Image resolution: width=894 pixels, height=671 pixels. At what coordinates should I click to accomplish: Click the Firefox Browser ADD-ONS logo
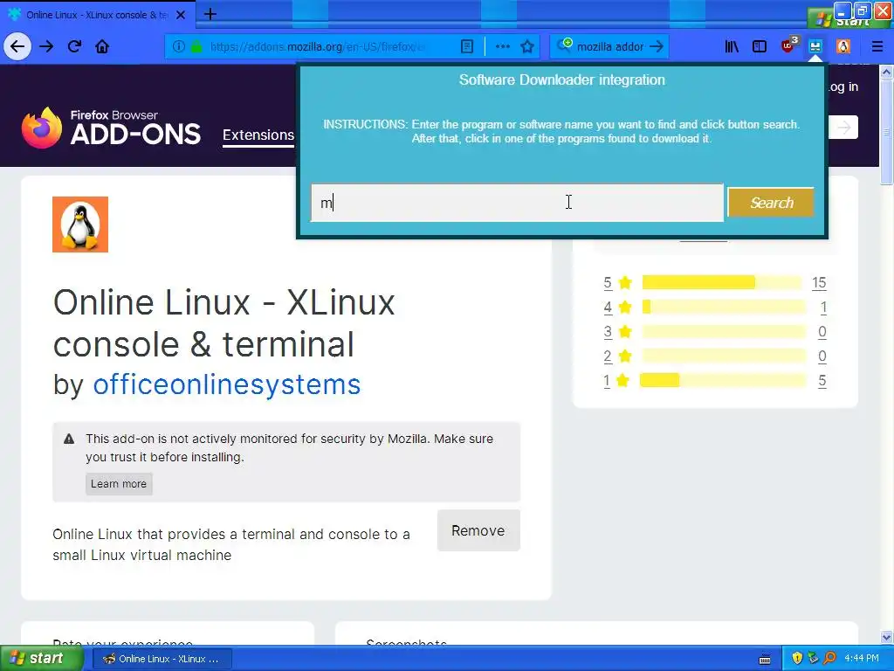(111, 128)
